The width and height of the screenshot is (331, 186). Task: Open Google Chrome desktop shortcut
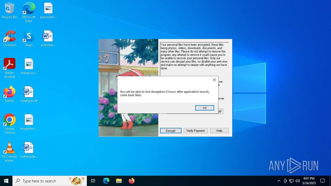tap(10, 124)
